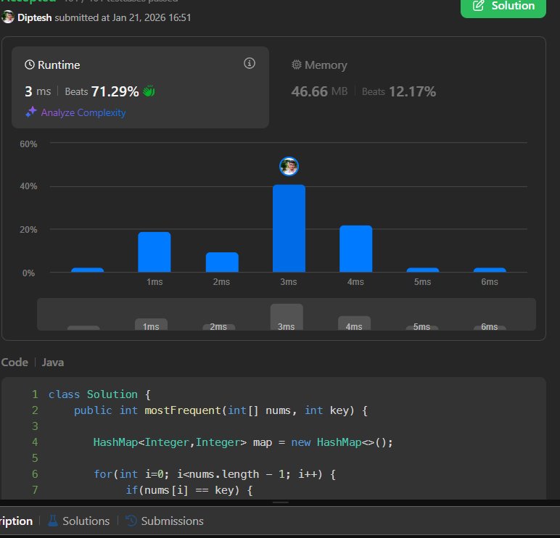Screen dimensions: 560x538
Task: Click the Memory chip icon
Action: (x=297, y=65)
